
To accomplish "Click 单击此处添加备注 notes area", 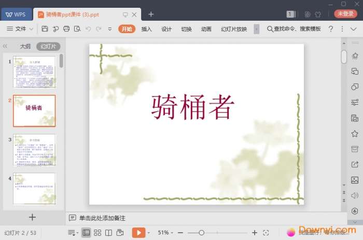I will (x=102, y=218).
